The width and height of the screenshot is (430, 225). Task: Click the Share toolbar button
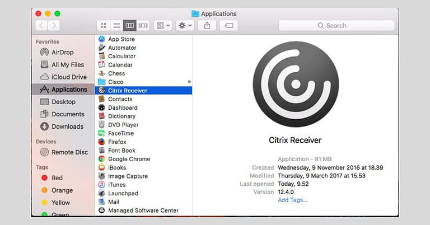click(207, 26)
